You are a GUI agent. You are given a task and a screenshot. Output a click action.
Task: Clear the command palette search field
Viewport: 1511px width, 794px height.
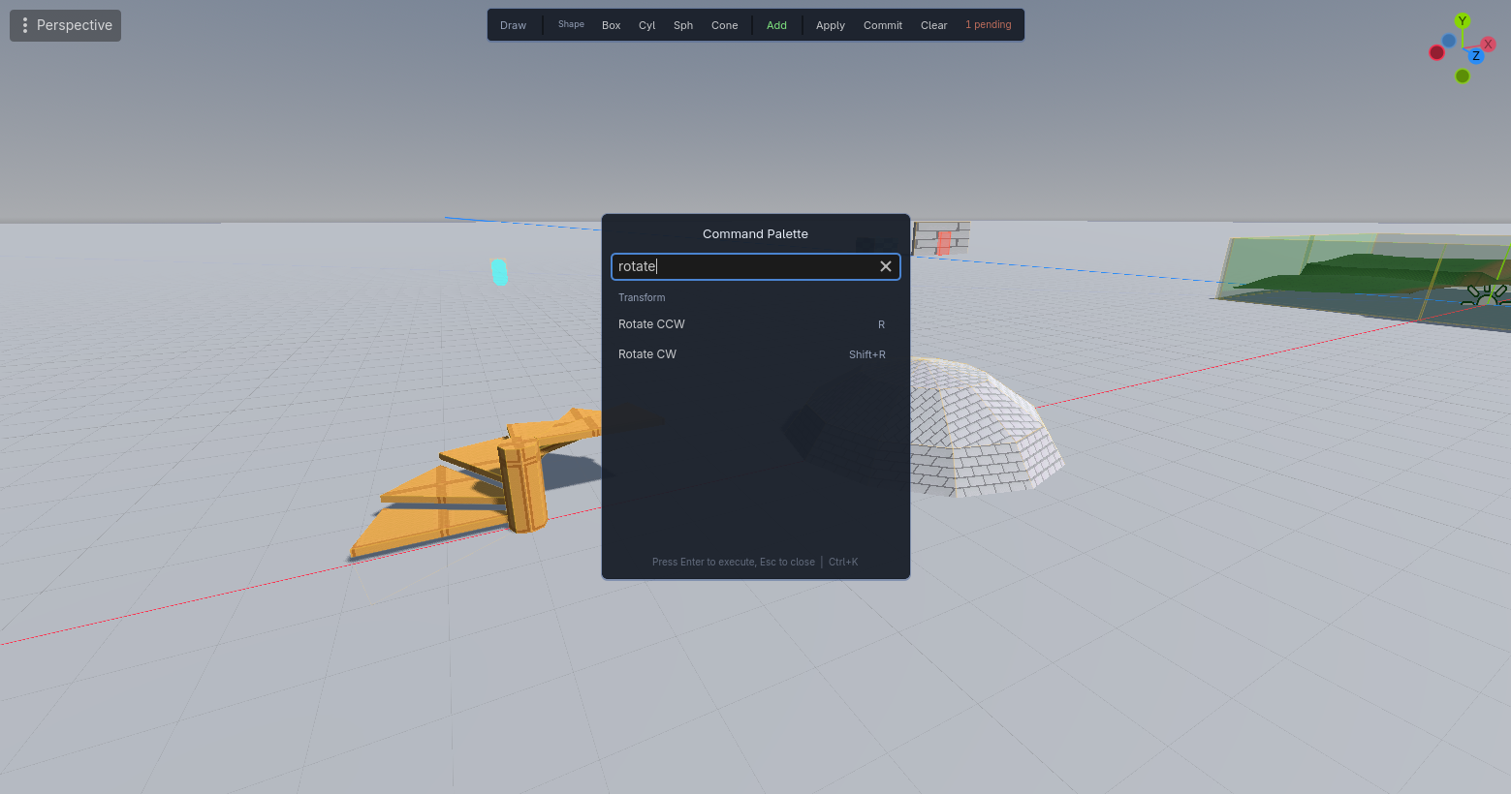885,266
